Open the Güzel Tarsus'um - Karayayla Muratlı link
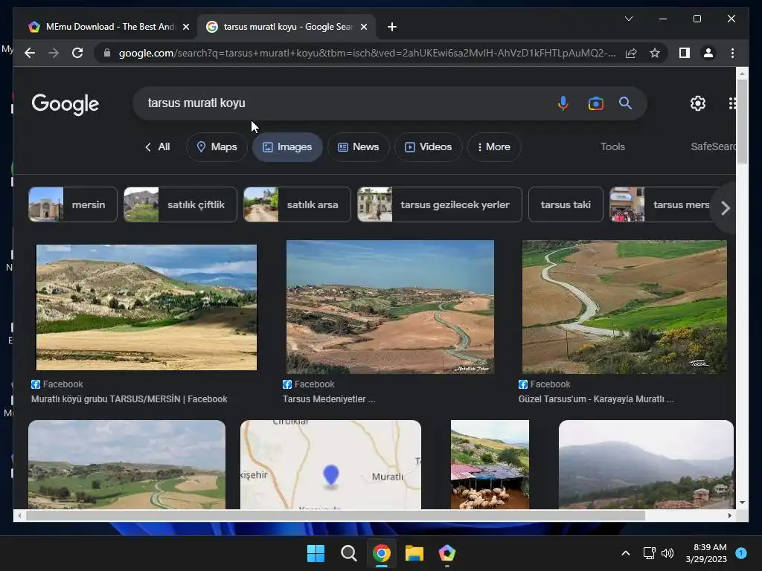 (596, 399)
